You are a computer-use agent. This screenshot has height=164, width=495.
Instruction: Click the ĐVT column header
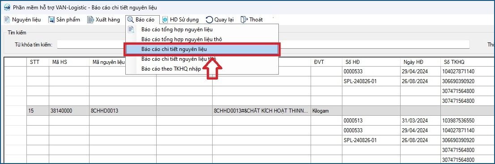pos(326,62)
